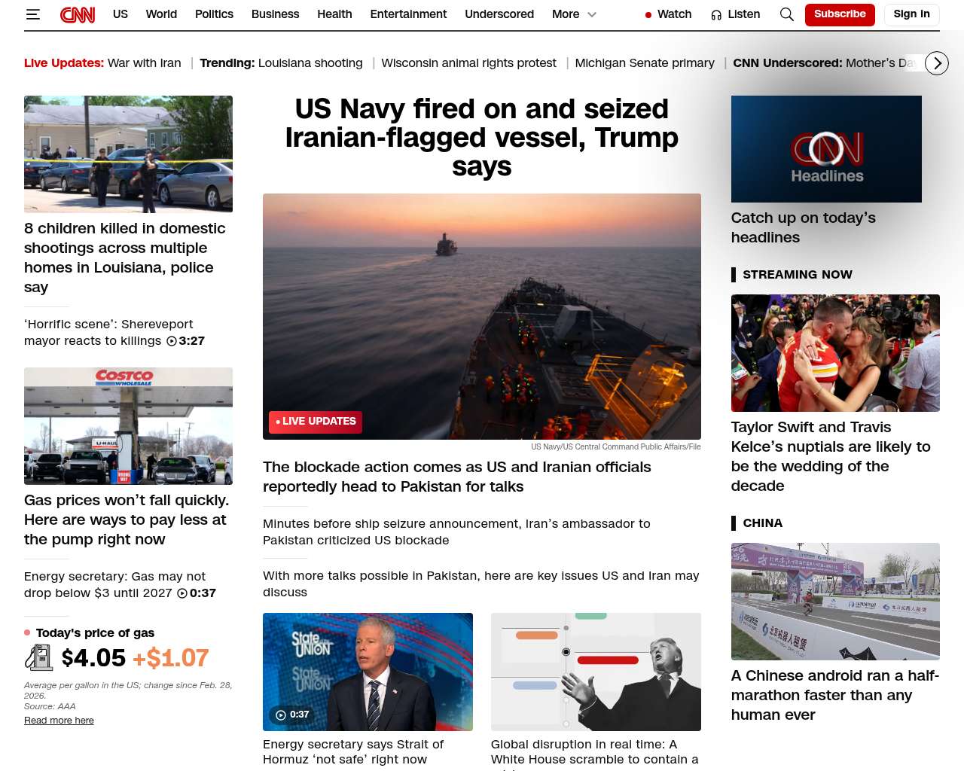Expand the More navigation dropdown
This screenshot has height=771, width=964.
point(574,14)
